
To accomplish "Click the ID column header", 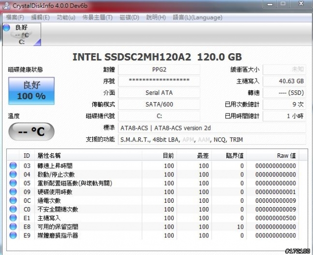I will [x=27, y=156].
